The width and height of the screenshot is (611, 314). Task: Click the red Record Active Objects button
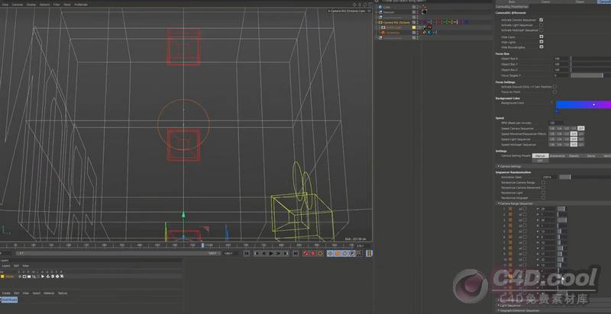pyautogui.click(x=305, y=253)
